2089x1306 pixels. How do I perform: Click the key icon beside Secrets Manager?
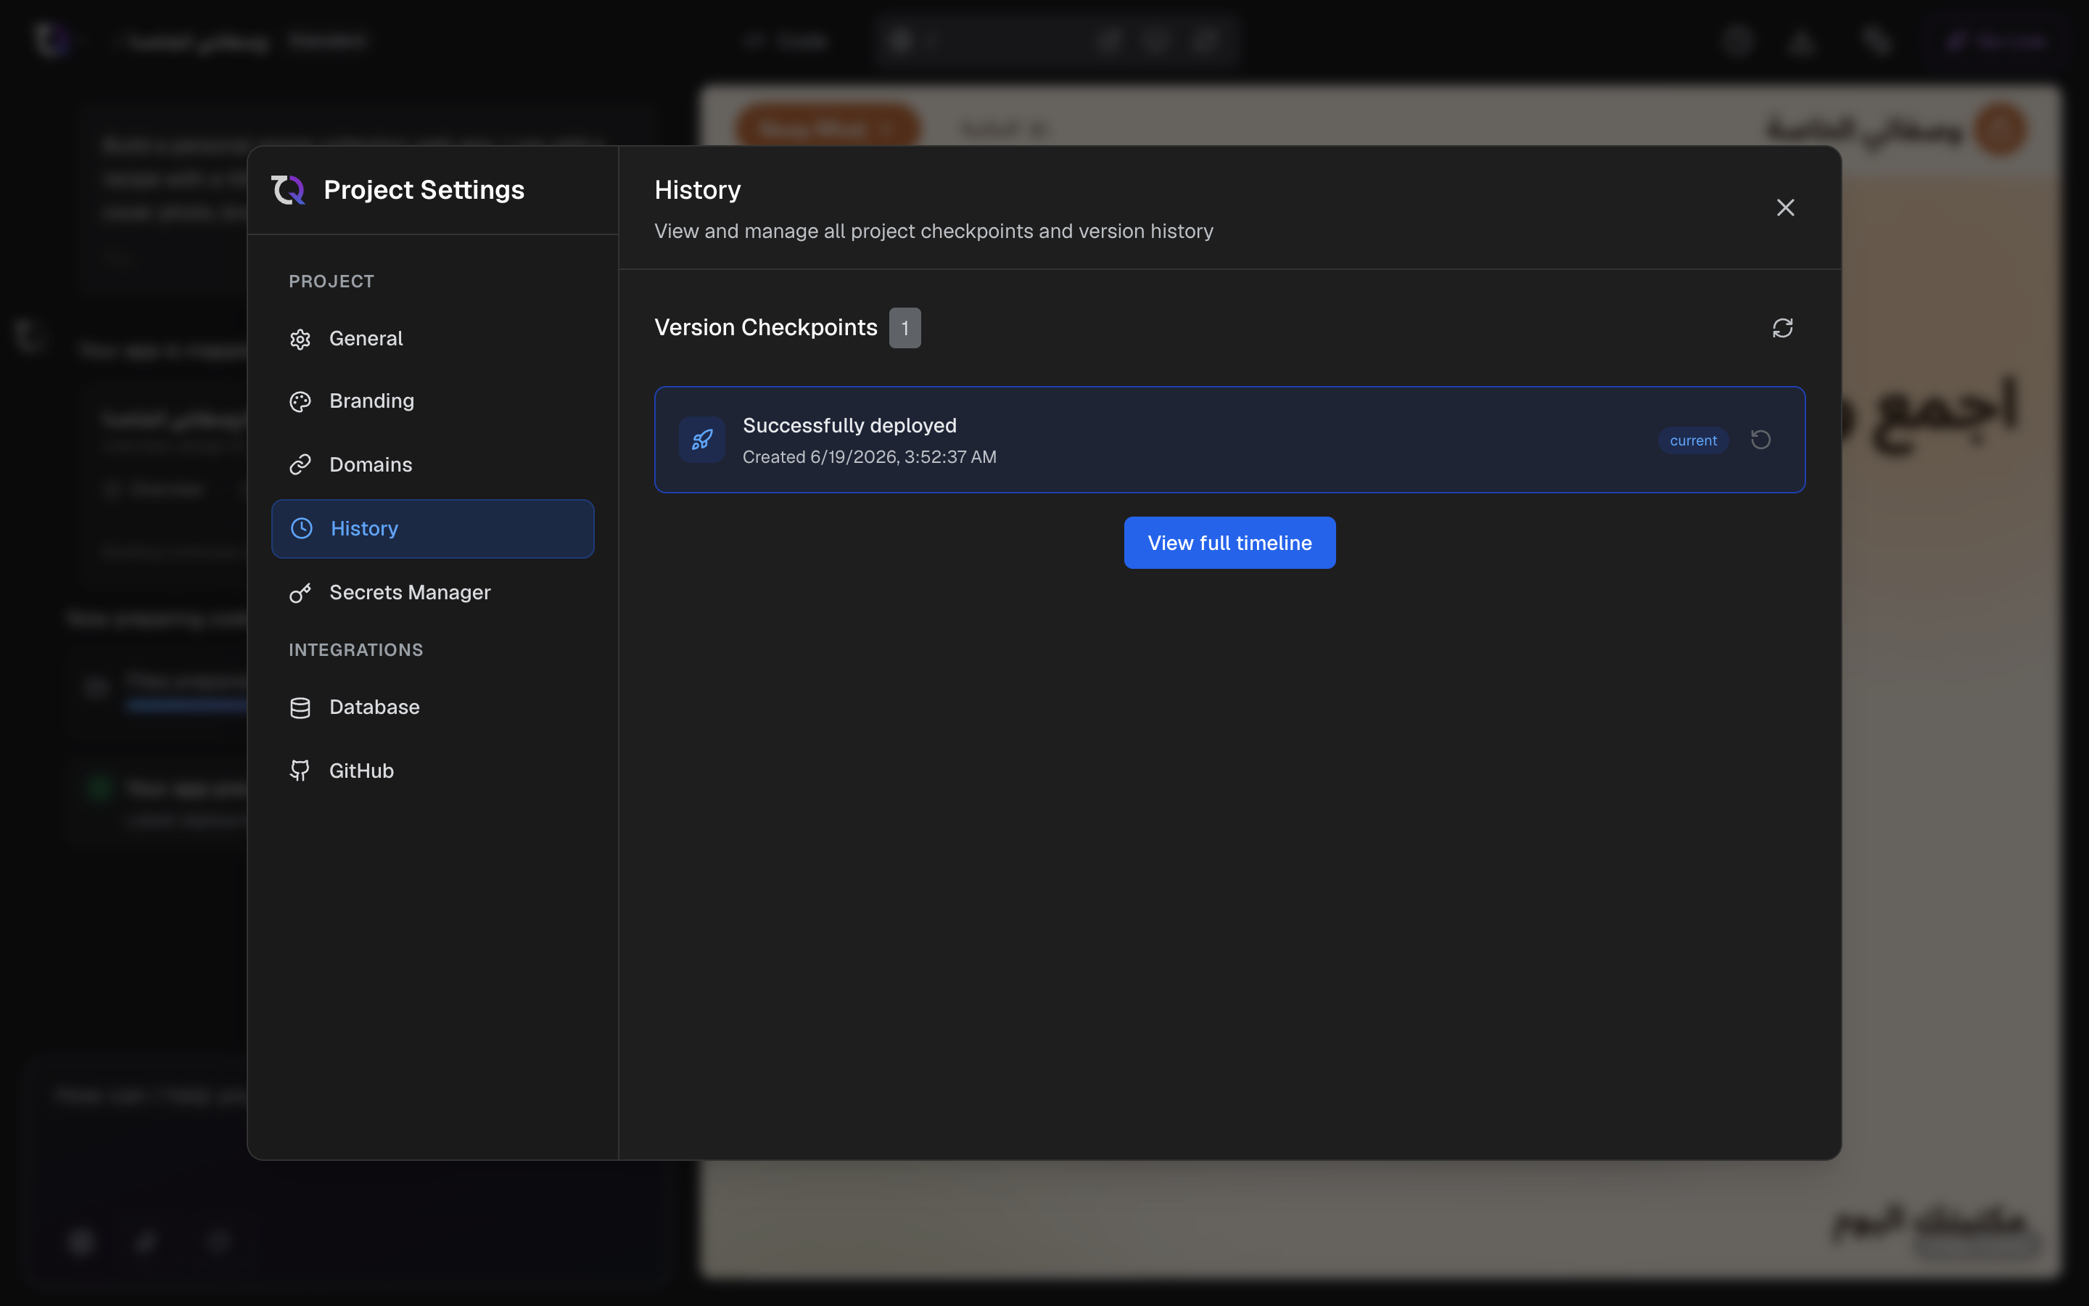click(x=300, y=593)
